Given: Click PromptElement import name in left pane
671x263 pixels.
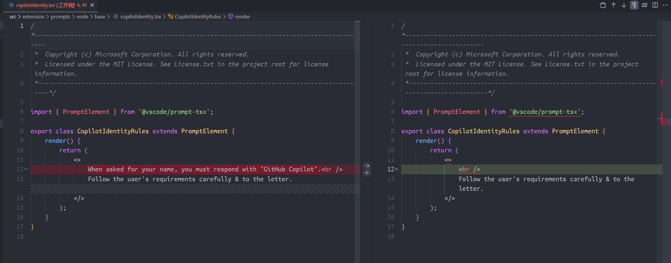Looking at the screenshot, I should (86, 112).
